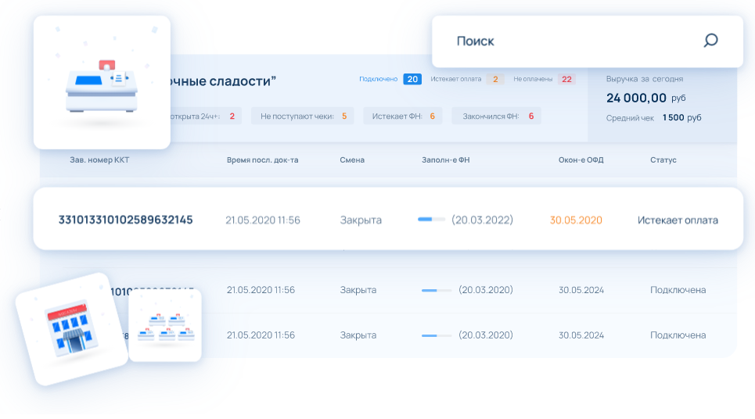This screenshot has height=419, width=755.
Task: Click the magnifying glass search icon
Action: 710,41
